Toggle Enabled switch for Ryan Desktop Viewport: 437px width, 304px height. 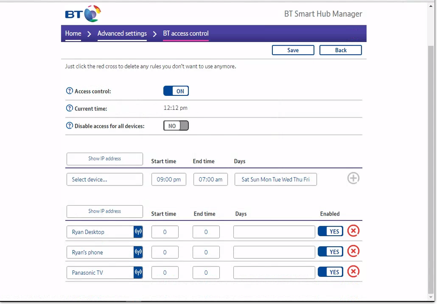pyautogui.click(x=330, y=231)
